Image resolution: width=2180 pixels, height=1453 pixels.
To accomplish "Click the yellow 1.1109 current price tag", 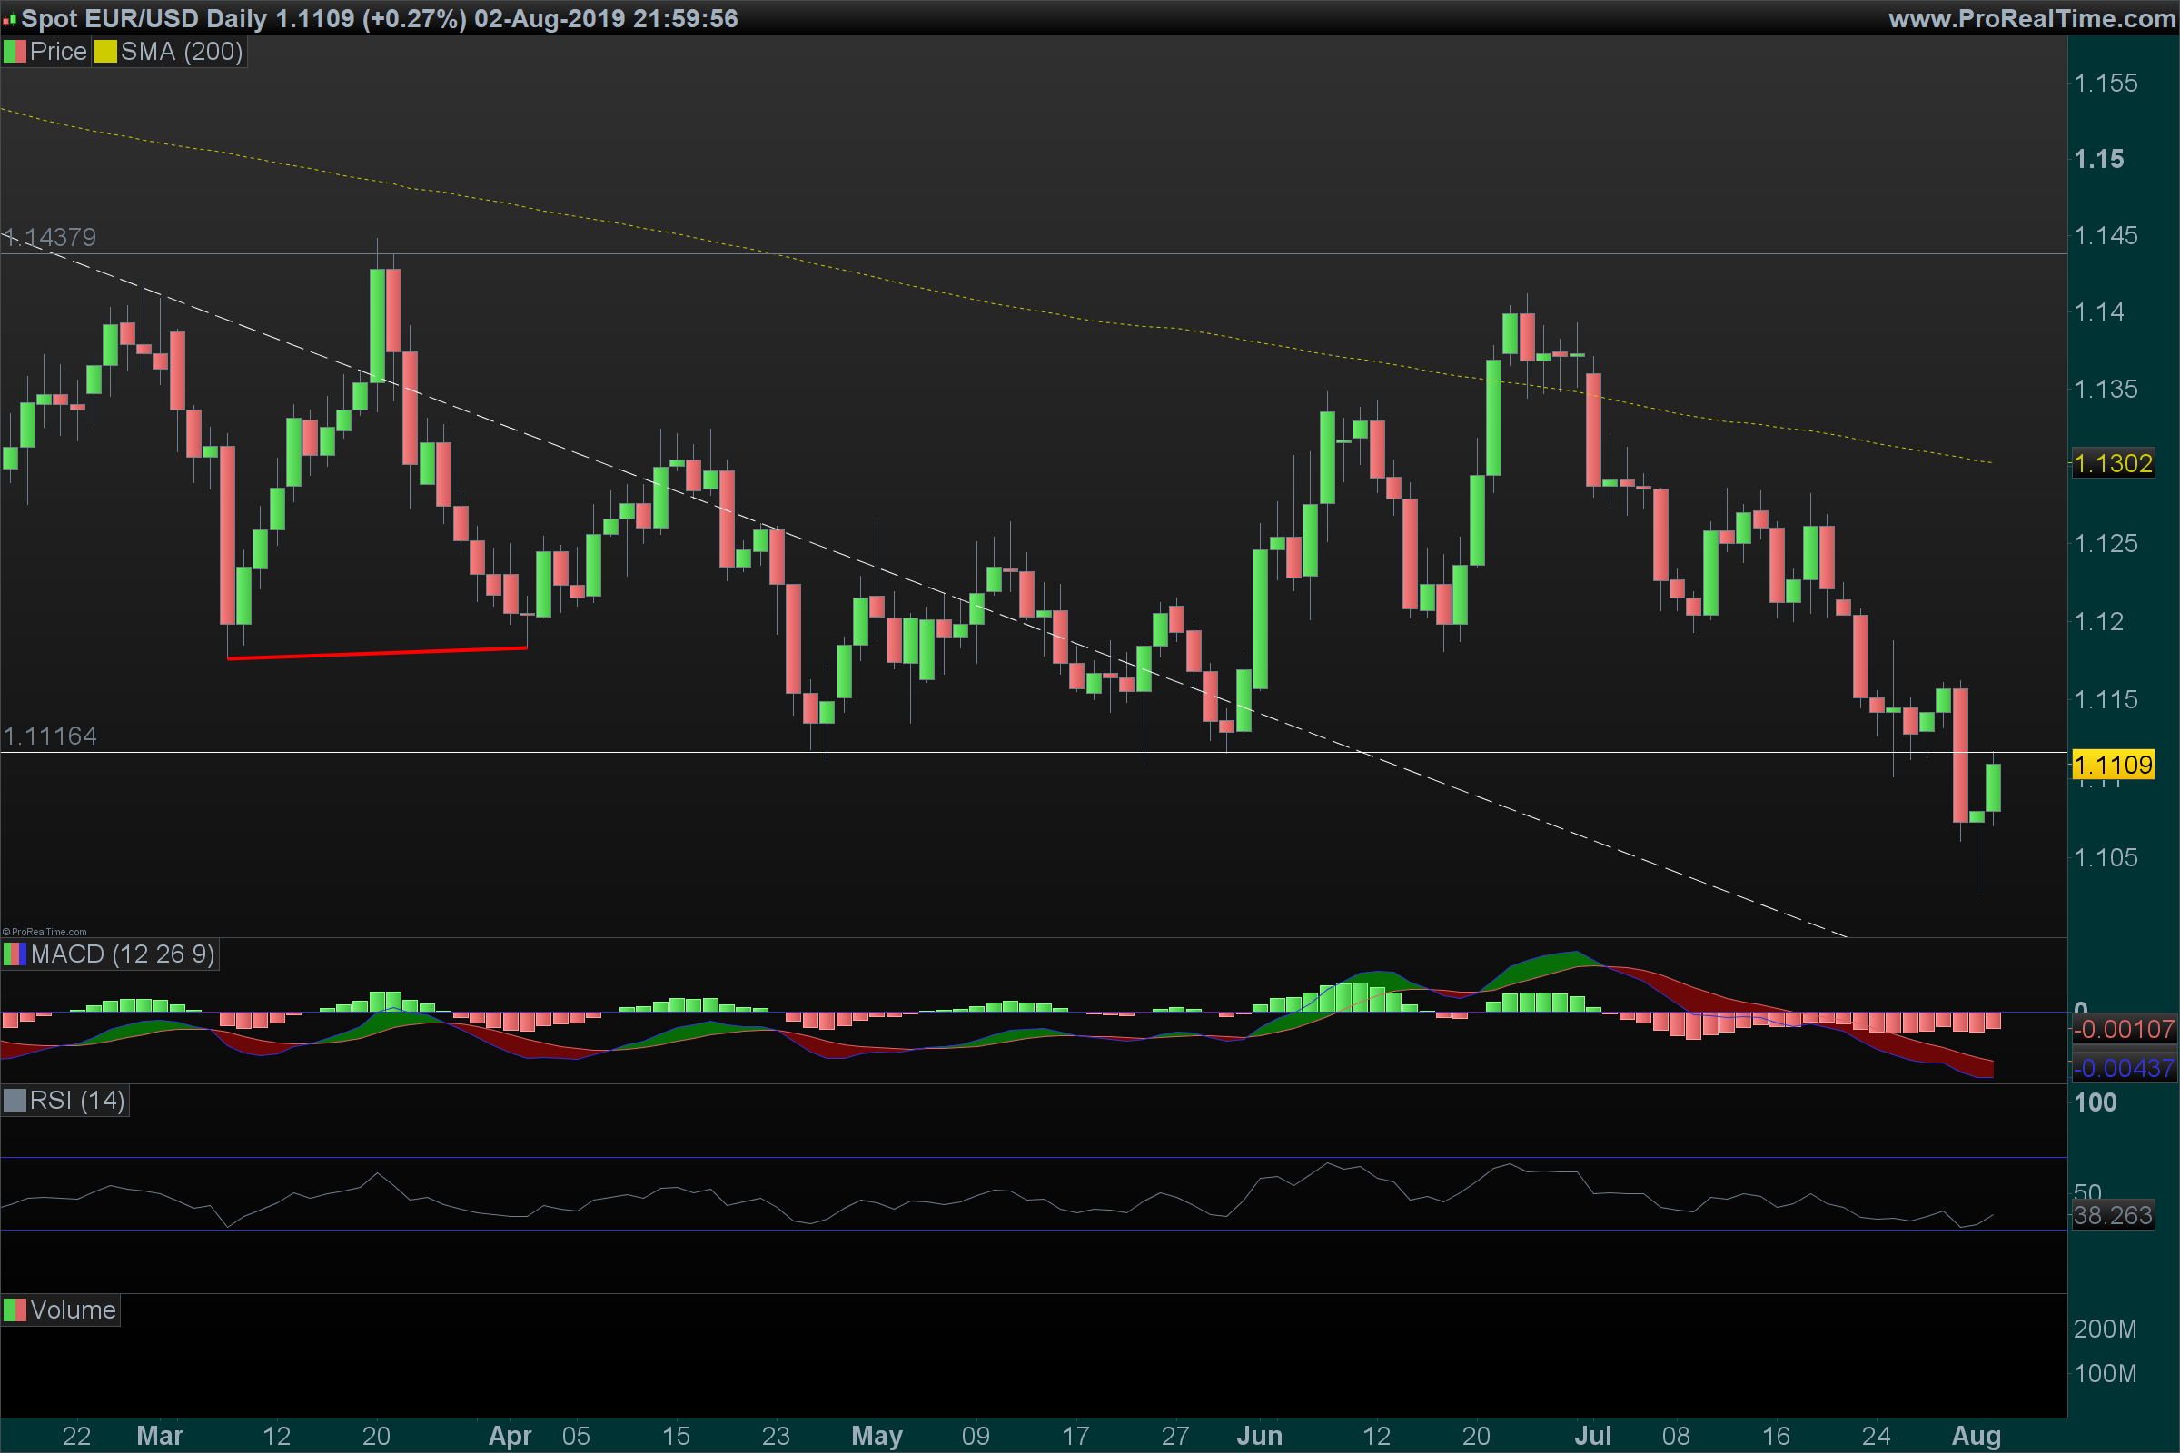I will click(x=2113, y=765).
